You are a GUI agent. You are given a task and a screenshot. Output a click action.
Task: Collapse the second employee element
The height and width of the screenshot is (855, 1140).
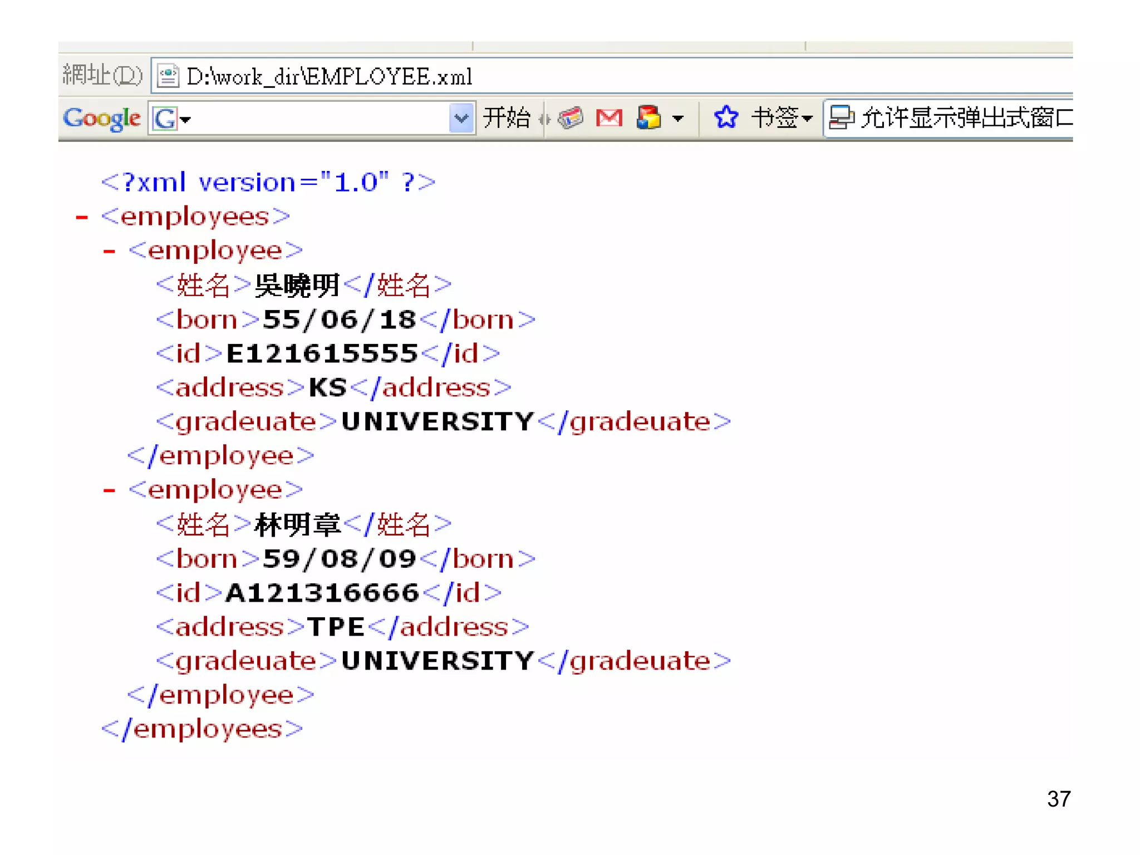tap(109, 490)
